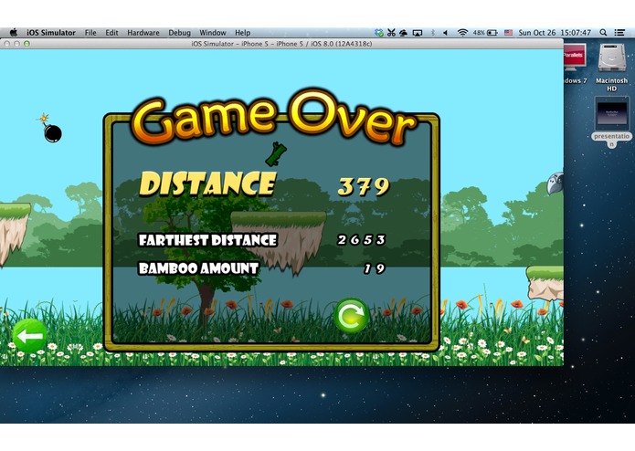Click the gray bird at the simulator's right edge
The image size is (635, 451).
[556, 183]
